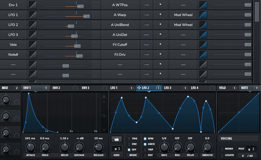Screen dimensions: 261x160
Task: Click the up chevron beside the envelope display
Action: (x=104, y=102)
